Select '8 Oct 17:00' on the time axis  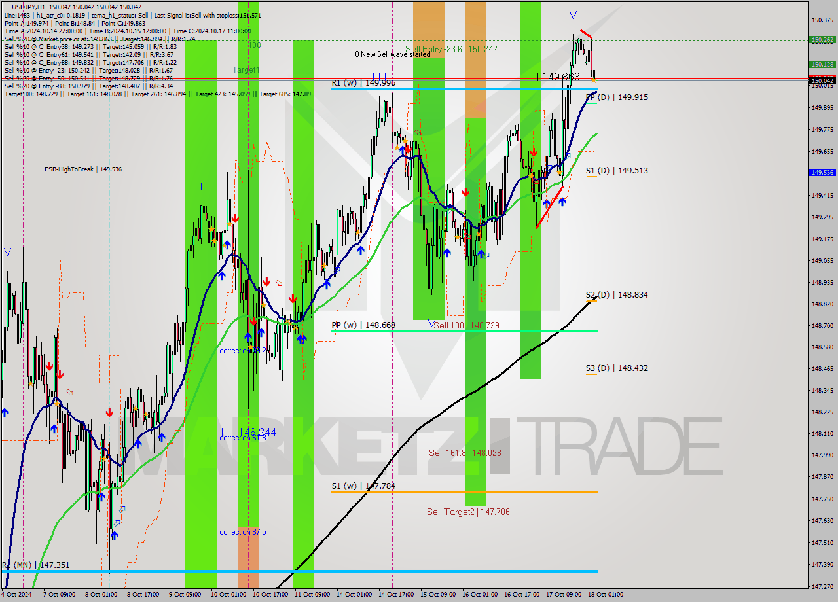pos(143,595)
